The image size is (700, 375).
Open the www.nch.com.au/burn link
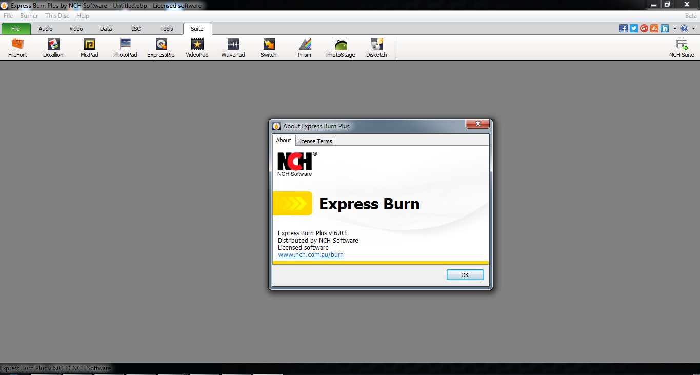coord(311,255)
